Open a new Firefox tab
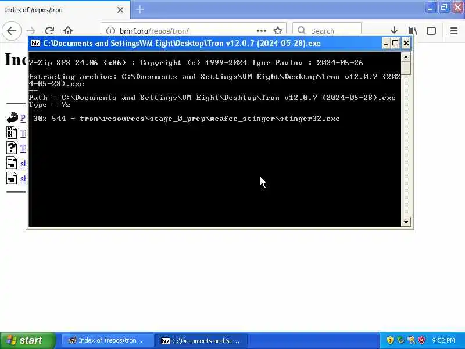 pos(140,9)
